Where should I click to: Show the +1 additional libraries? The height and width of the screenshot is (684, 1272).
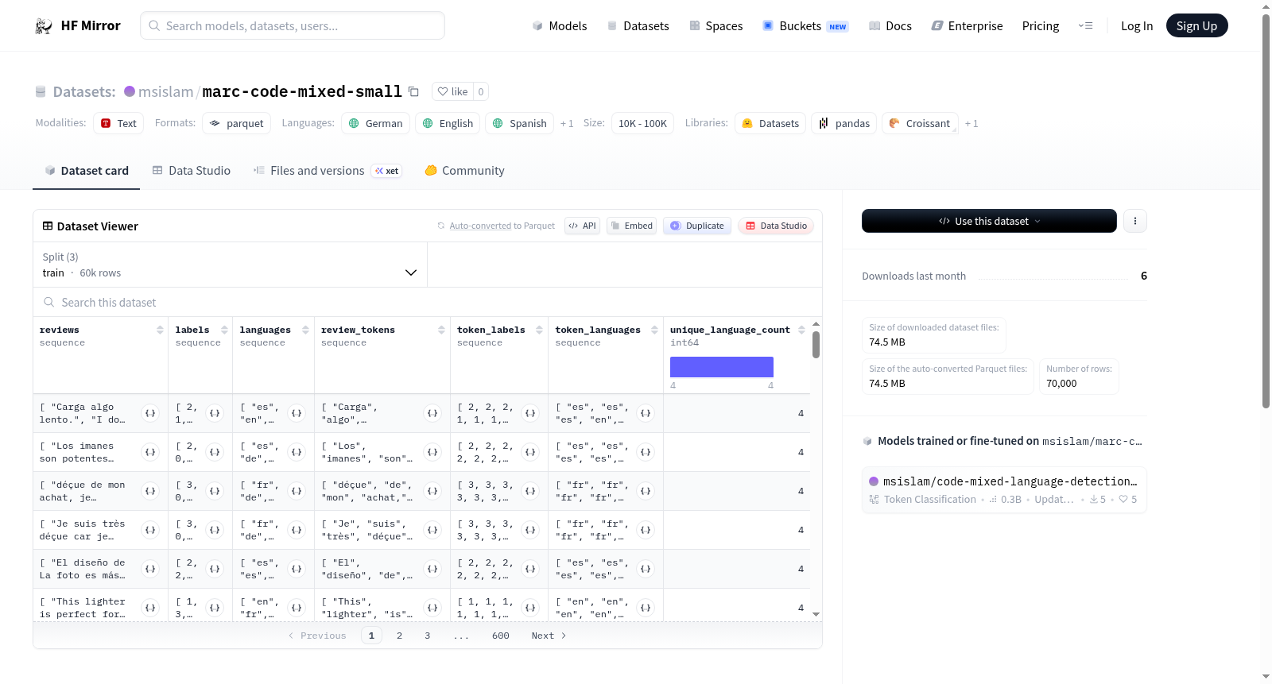pos(971,123)
